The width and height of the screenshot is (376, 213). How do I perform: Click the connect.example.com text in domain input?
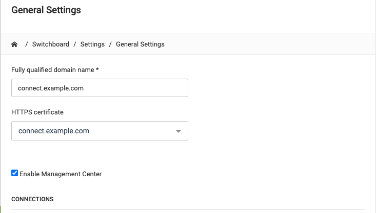(x=51, y=88)
